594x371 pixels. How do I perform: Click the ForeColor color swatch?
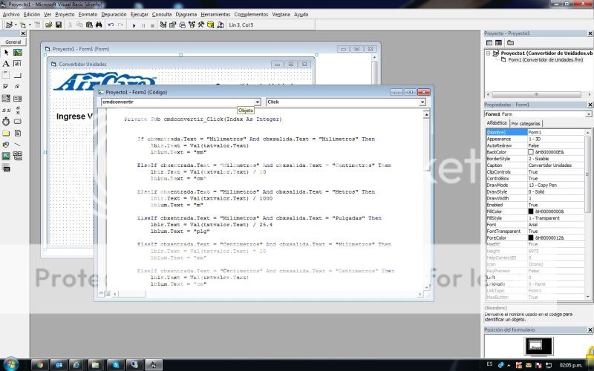tap(531, 237)
